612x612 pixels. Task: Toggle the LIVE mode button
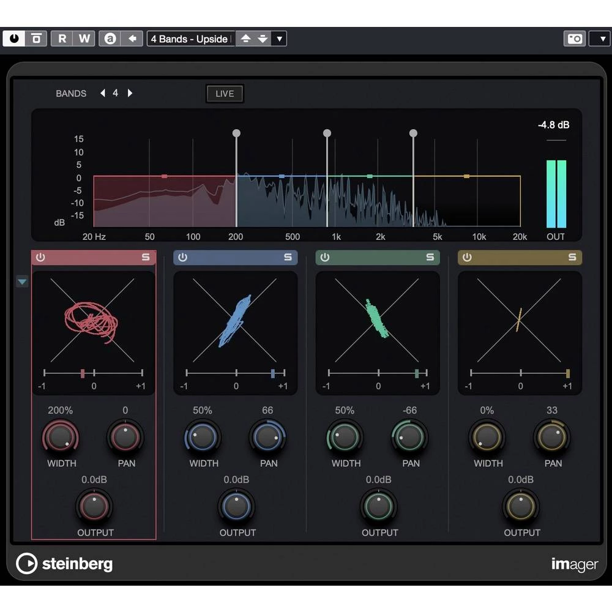224,94
